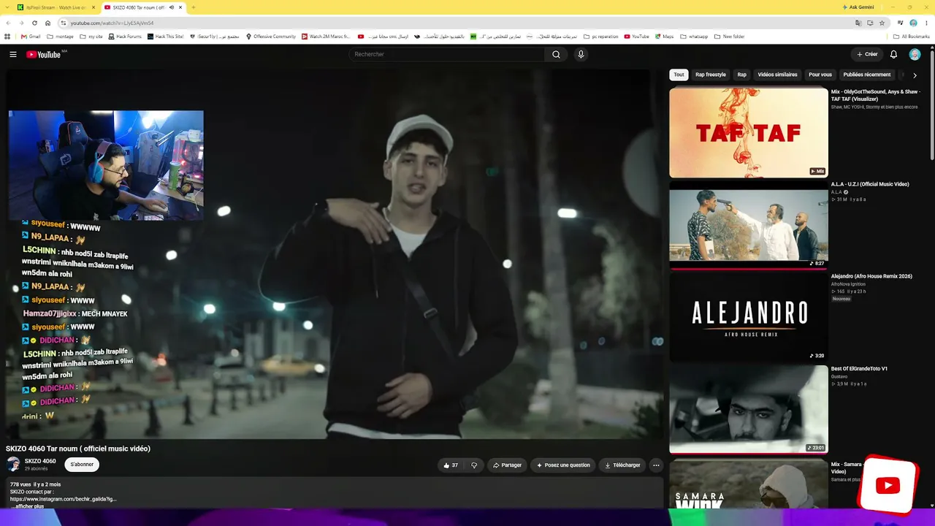Translate this page using the translate icon
This screenshot has width=935, height=526.
point(858,23)
